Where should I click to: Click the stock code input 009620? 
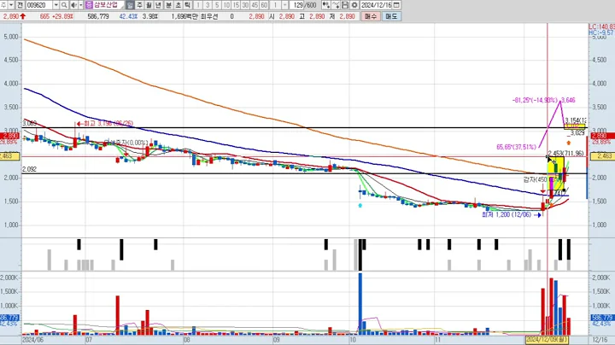click(x=39, y=5)
